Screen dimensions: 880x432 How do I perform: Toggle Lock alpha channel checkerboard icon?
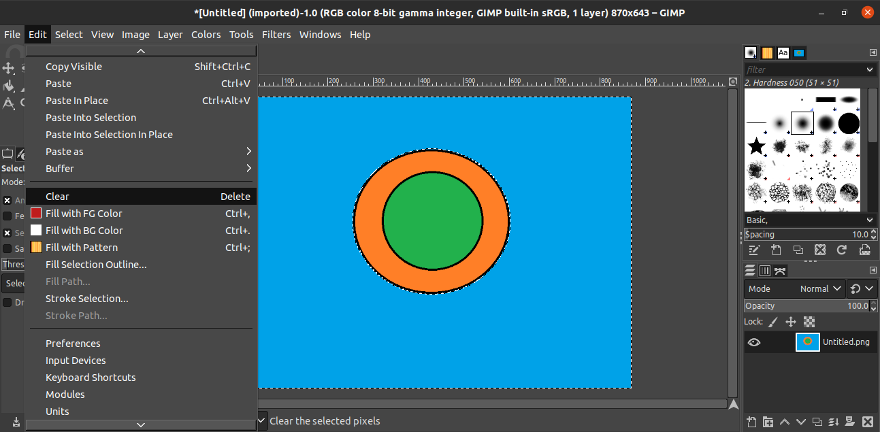(x=809, y=322)
